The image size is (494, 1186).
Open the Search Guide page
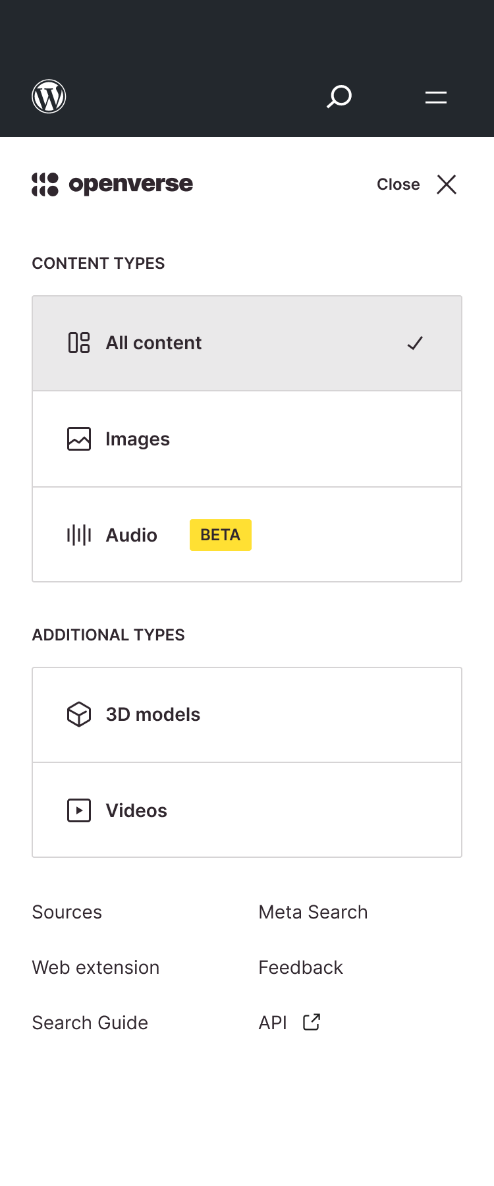click(90, 1023)
